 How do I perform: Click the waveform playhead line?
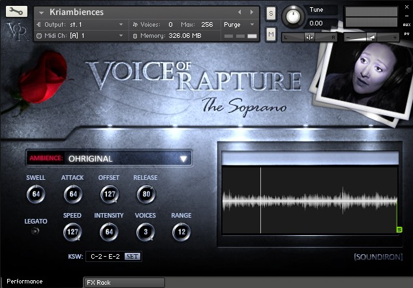click(x=261, y=201)
